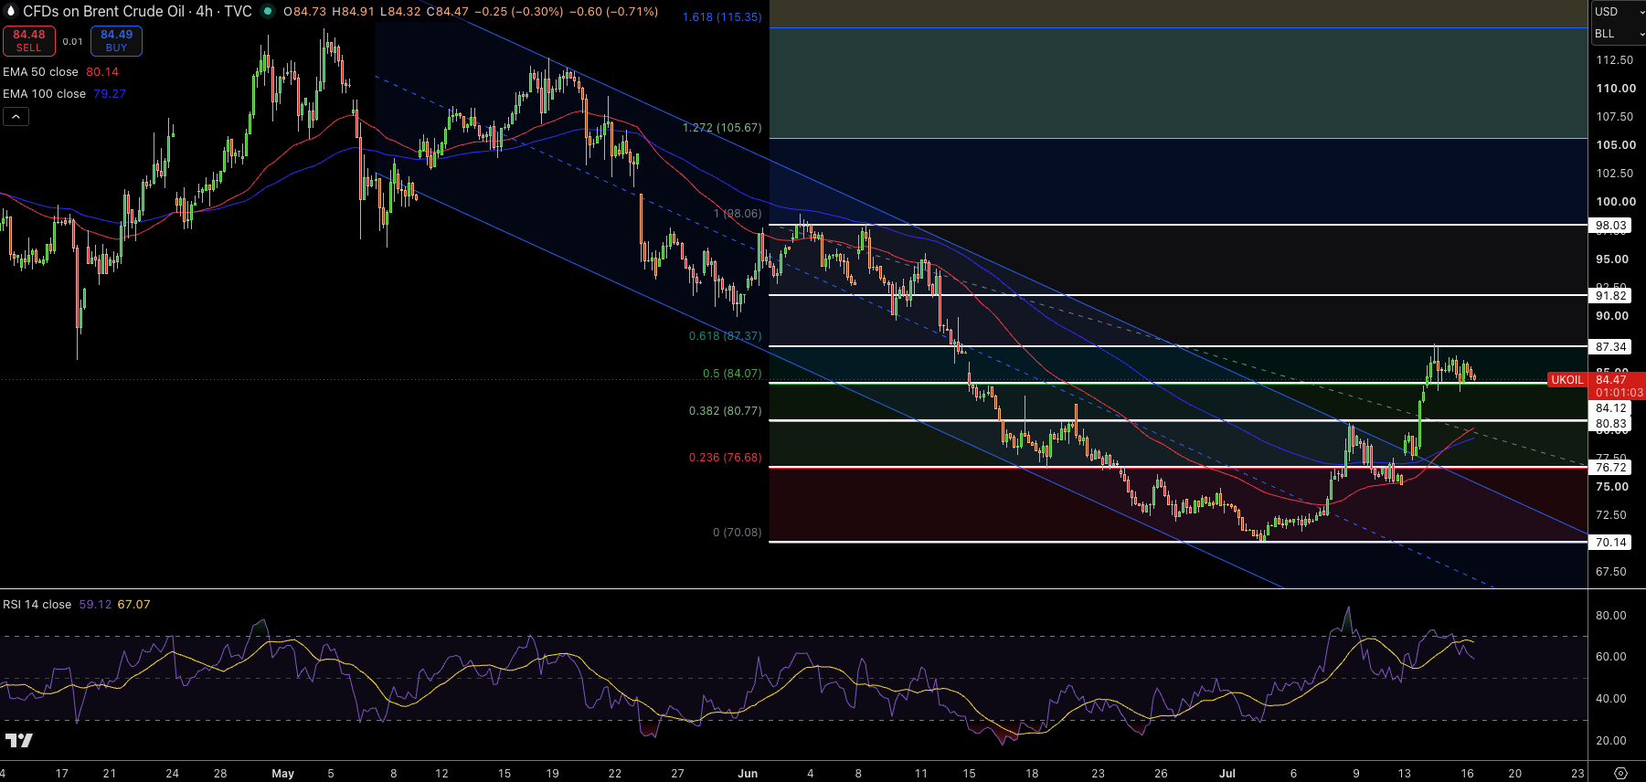This screenshot has width=1646, height=782.
Task: Open the BLL unit dropdown
Action: 1617,34
